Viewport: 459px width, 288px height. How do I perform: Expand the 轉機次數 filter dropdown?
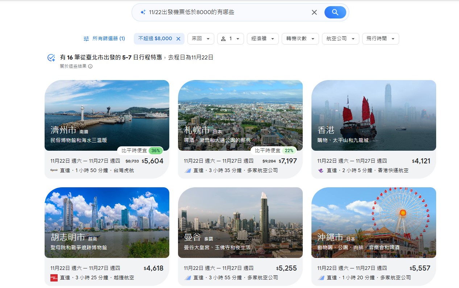coord(300,38)
